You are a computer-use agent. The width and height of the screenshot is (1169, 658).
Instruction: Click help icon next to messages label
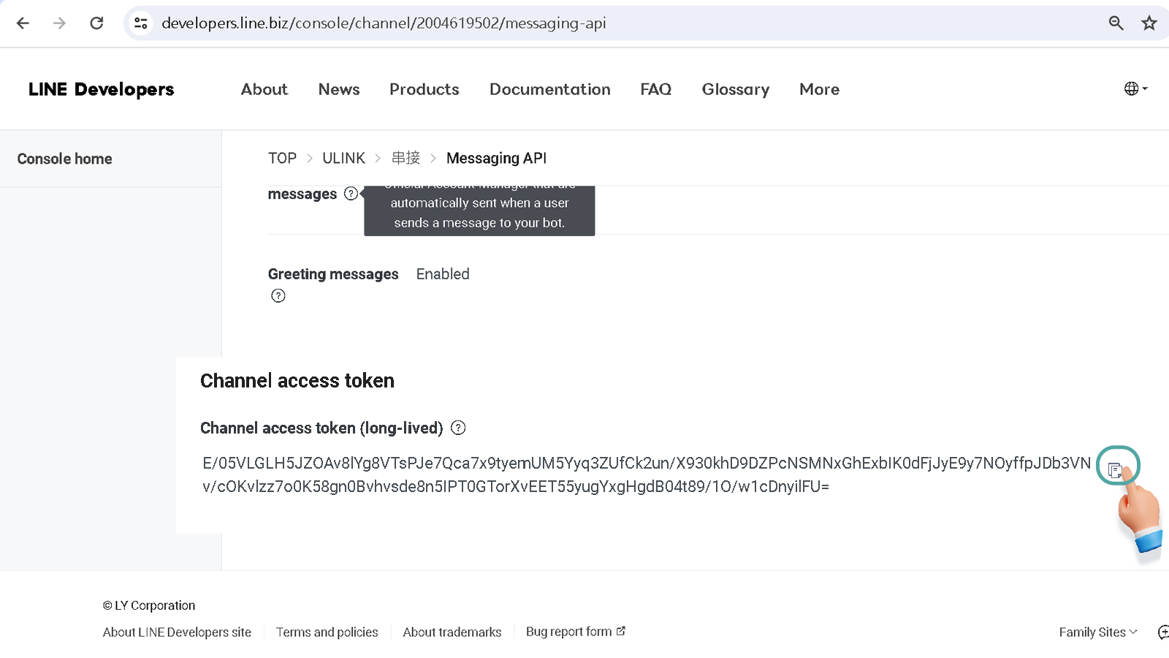[351, 194]
